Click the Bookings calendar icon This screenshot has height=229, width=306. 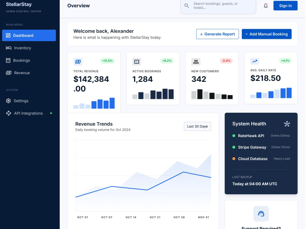pyautogui.click(x=8, y=60)
